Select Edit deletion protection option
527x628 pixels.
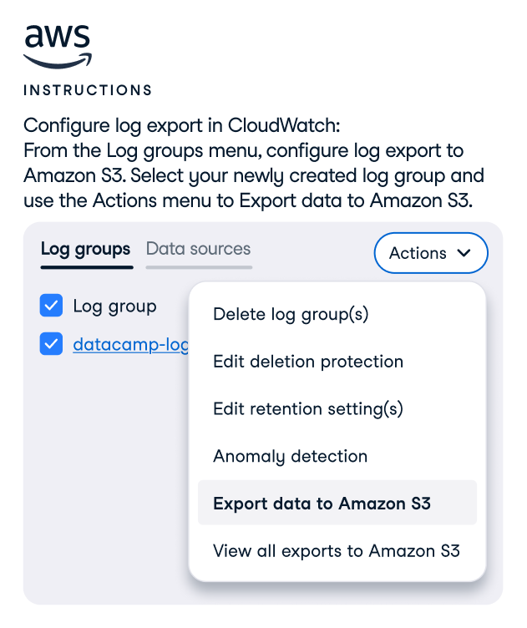pos(308,362)
